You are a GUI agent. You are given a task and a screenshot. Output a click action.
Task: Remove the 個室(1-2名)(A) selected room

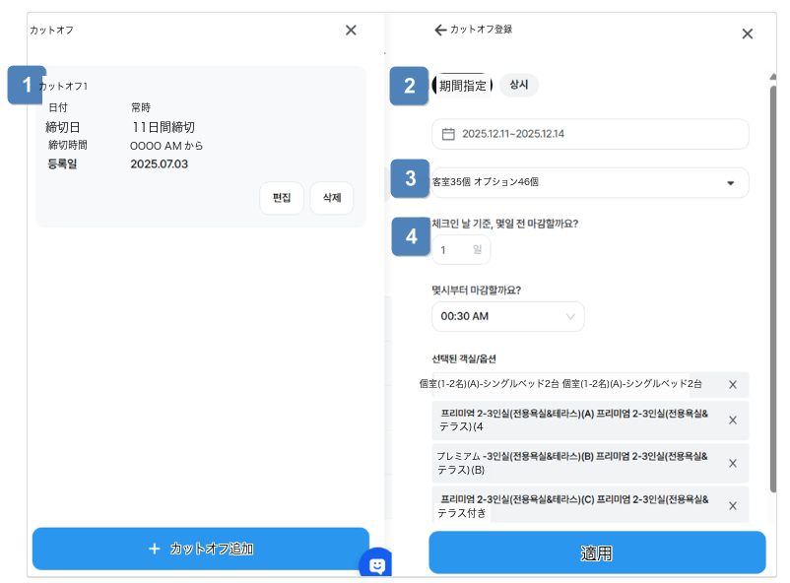pos(733,385)
